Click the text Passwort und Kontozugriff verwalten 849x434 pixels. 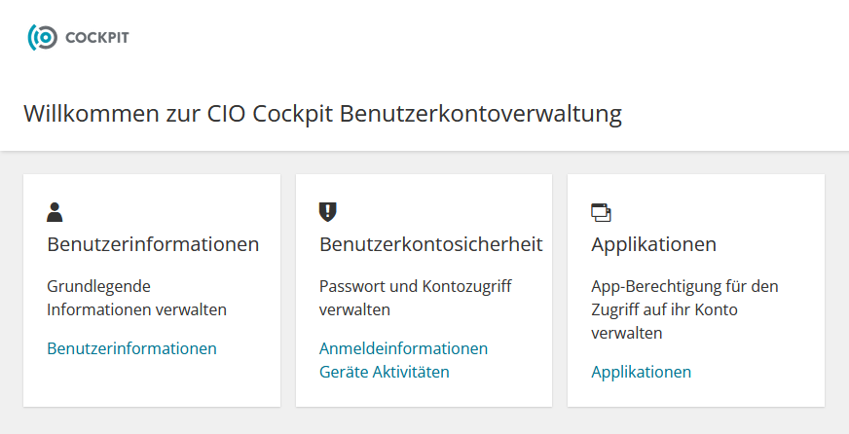click(x=416, y=298)
